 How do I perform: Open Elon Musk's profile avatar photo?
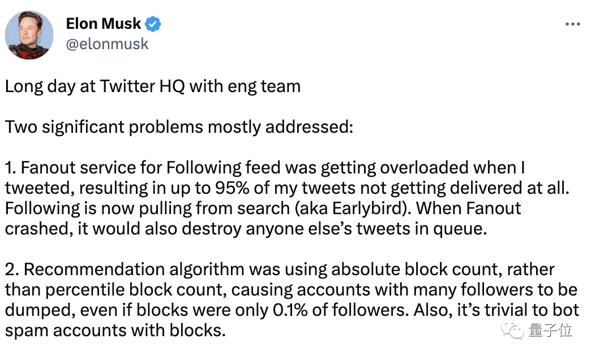click(x=29, y=35)
